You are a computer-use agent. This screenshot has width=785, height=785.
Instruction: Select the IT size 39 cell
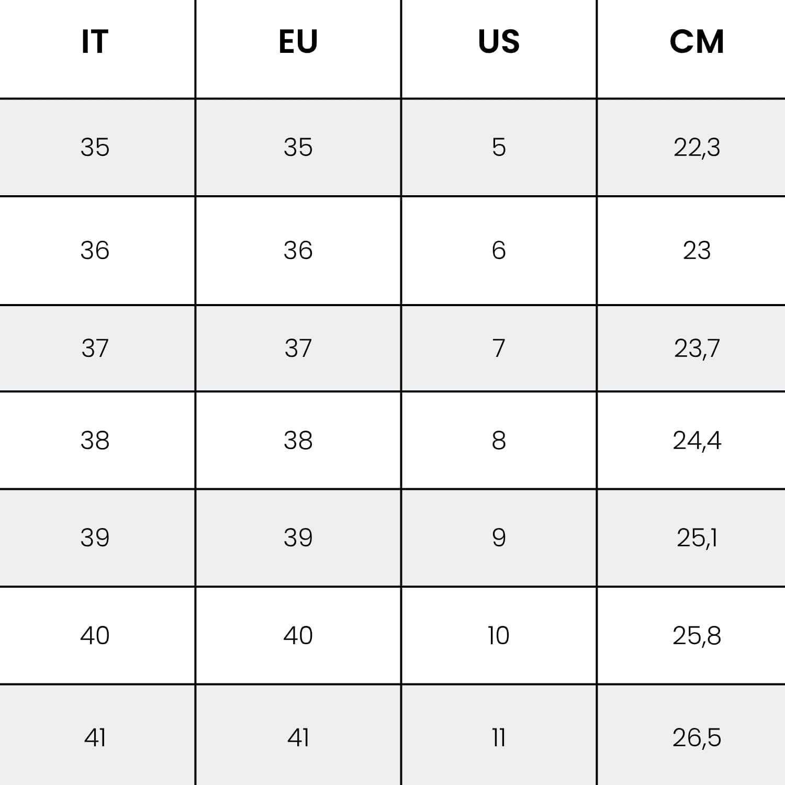(x=97, y=538)
